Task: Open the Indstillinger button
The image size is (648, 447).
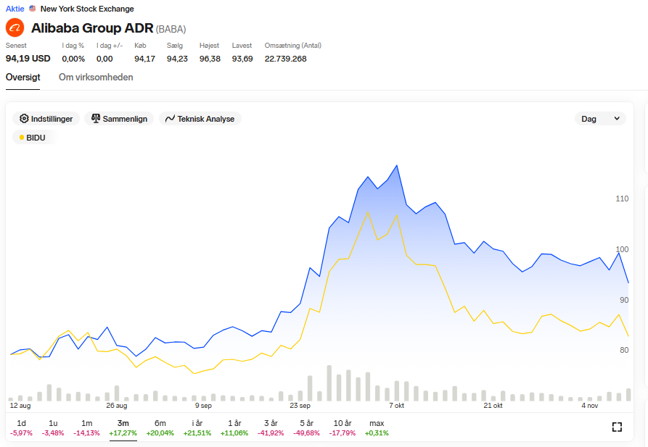Action: pyautogui.click(x=46, y=119)
